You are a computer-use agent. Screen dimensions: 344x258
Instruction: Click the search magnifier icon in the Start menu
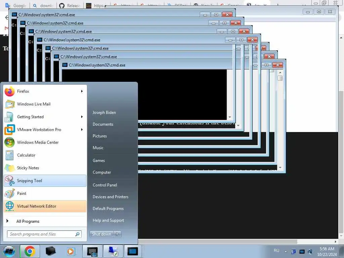[x=78, y=234]
